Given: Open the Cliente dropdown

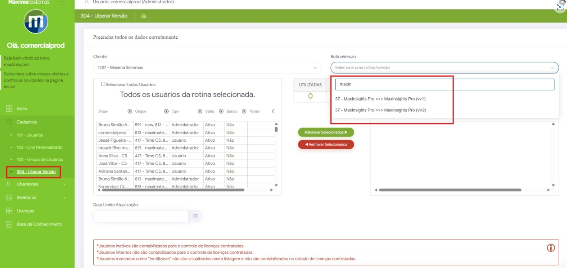Looking at the screenshot, I should pos(207,68).
